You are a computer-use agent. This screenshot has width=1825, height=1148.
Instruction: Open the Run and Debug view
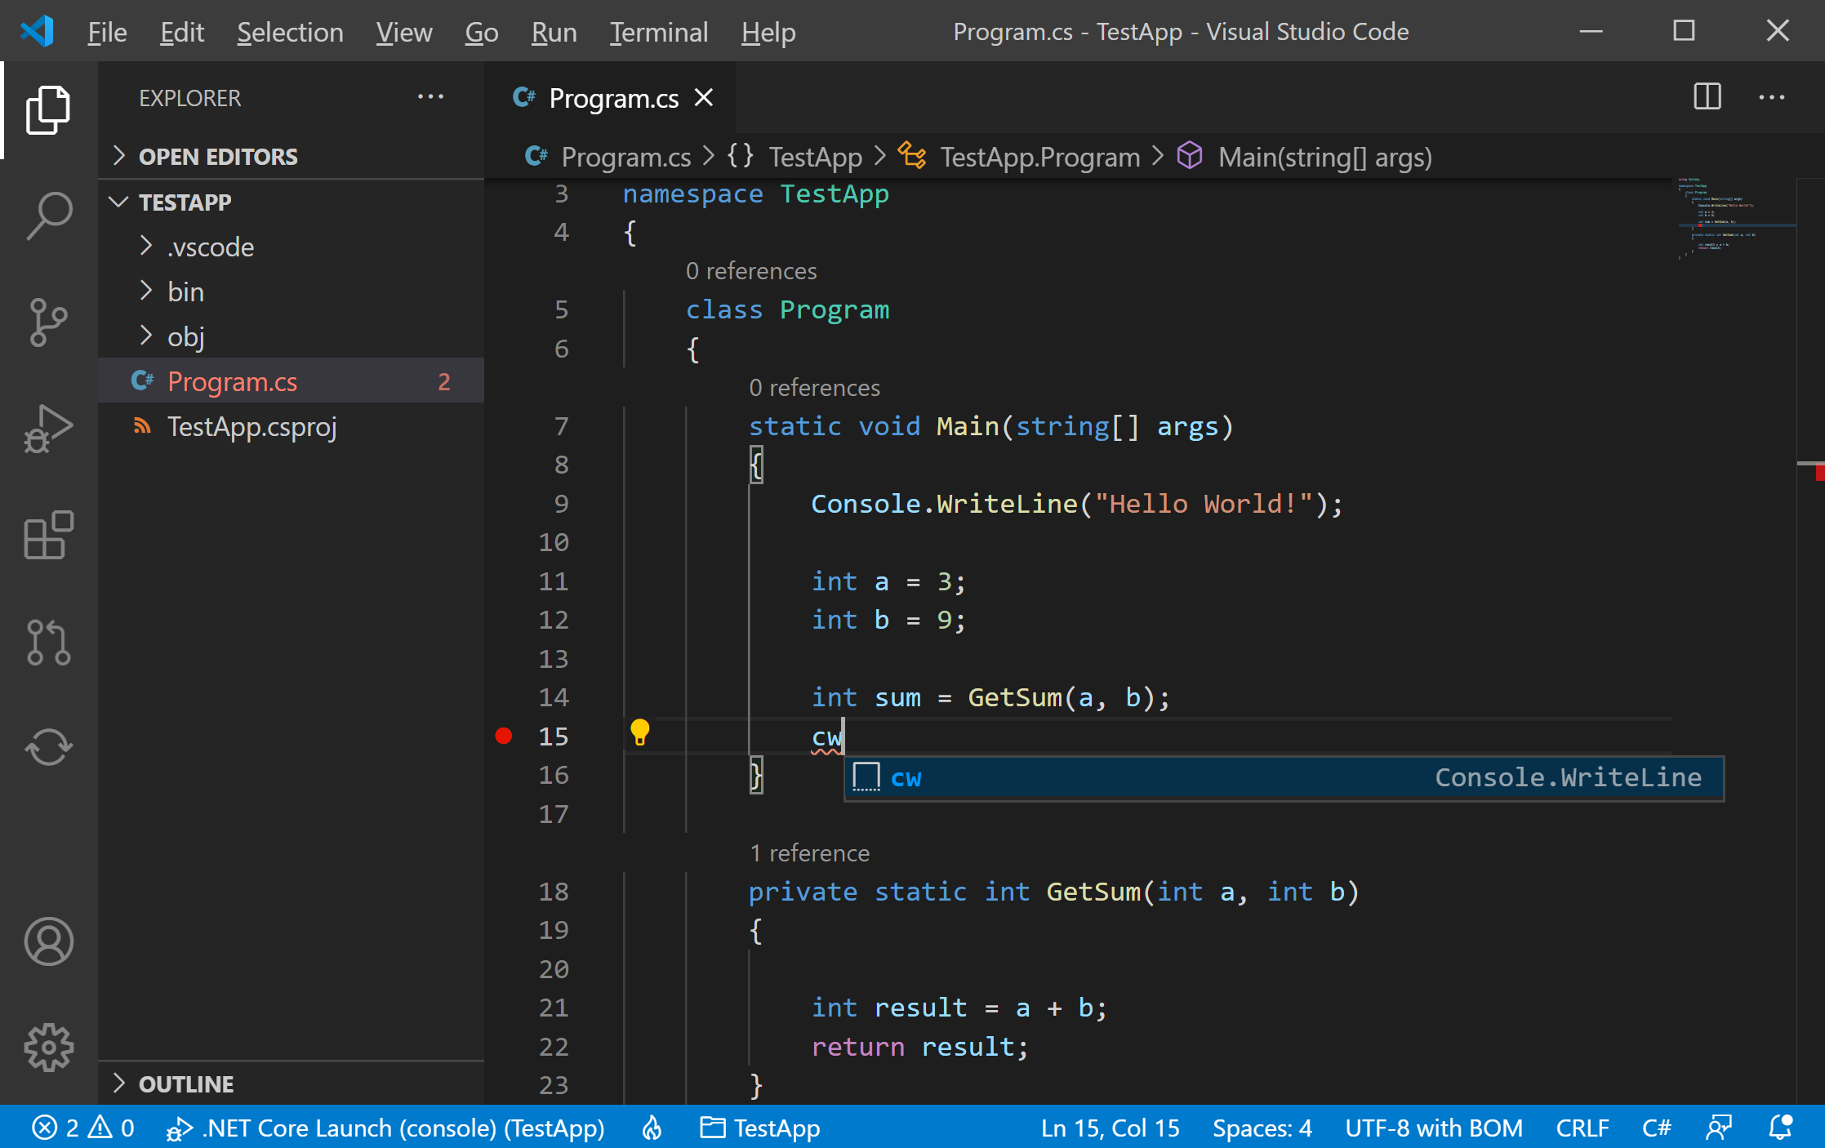pyautogui.click(x=48, y=429)
